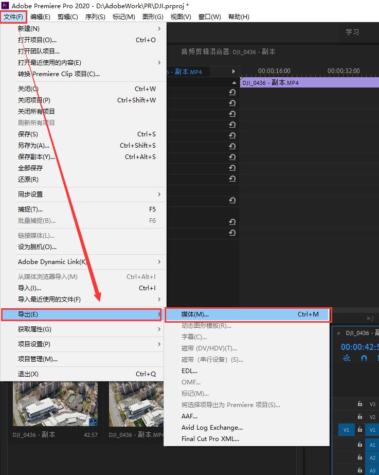Image resolution: width=379 pixels, height=475 pixels.
Task: Open the 视图(V) menu
Action: pos(181,17)
